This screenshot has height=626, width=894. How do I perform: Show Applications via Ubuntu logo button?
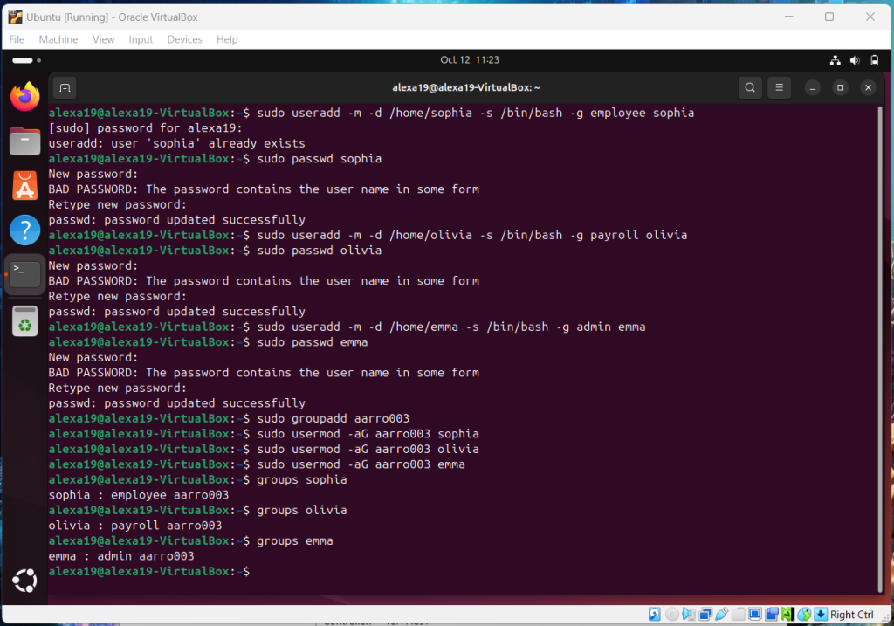25,580
